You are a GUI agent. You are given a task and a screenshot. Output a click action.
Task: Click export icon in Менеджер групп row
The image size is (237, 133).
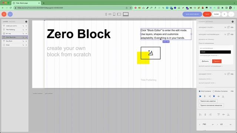click(x=228, y=74)
